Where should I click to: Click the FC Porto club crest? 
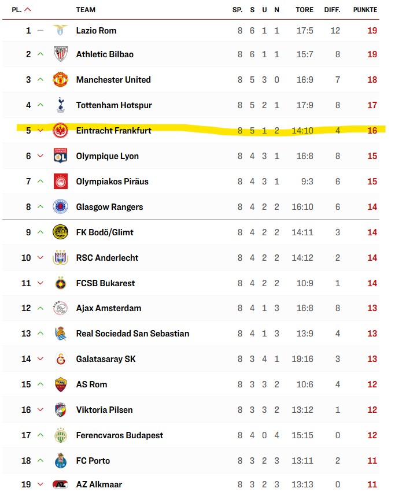(60, 461)
